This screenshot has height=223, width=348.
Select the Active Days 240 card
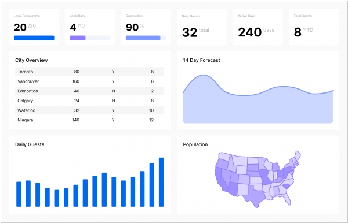coord(258,27)
